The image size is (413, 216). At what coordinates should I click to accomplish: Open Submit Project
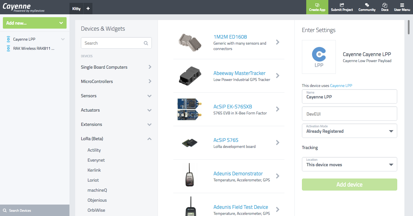coord(342,7)
